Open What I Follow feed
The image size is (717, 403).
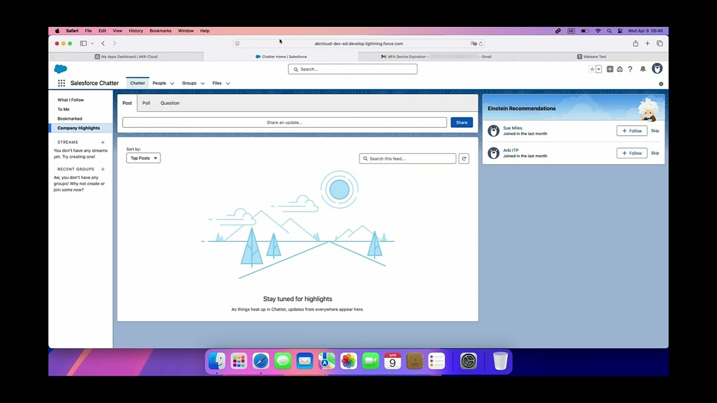pos(71,100)
